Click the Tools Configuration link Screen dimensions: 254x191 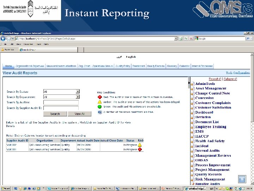(238, 73)
